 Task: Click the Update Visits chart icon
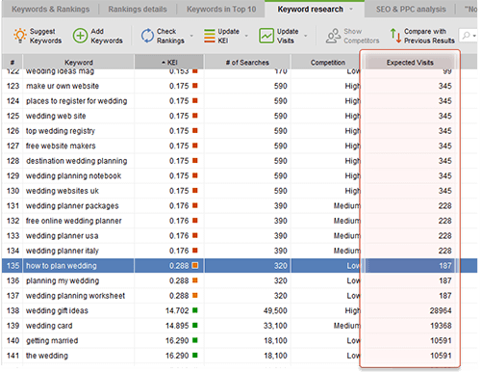[266, 36]
